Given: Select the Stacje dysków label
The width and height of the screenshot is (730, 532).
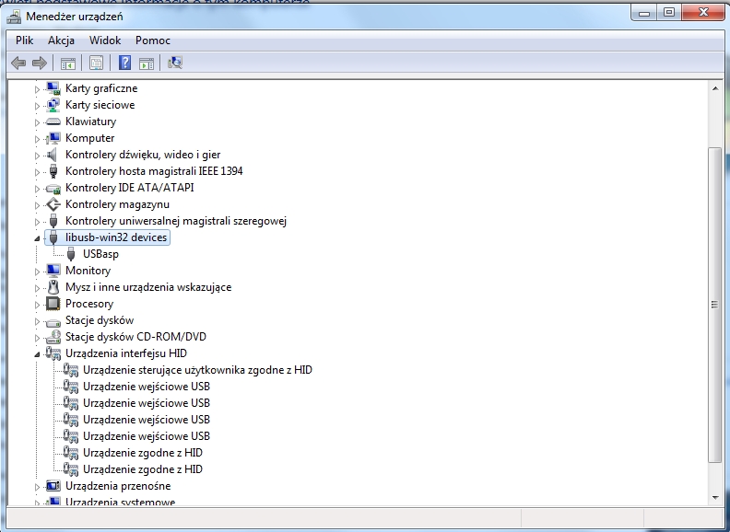Looking at the screenshot, I should tap(100, 320).
